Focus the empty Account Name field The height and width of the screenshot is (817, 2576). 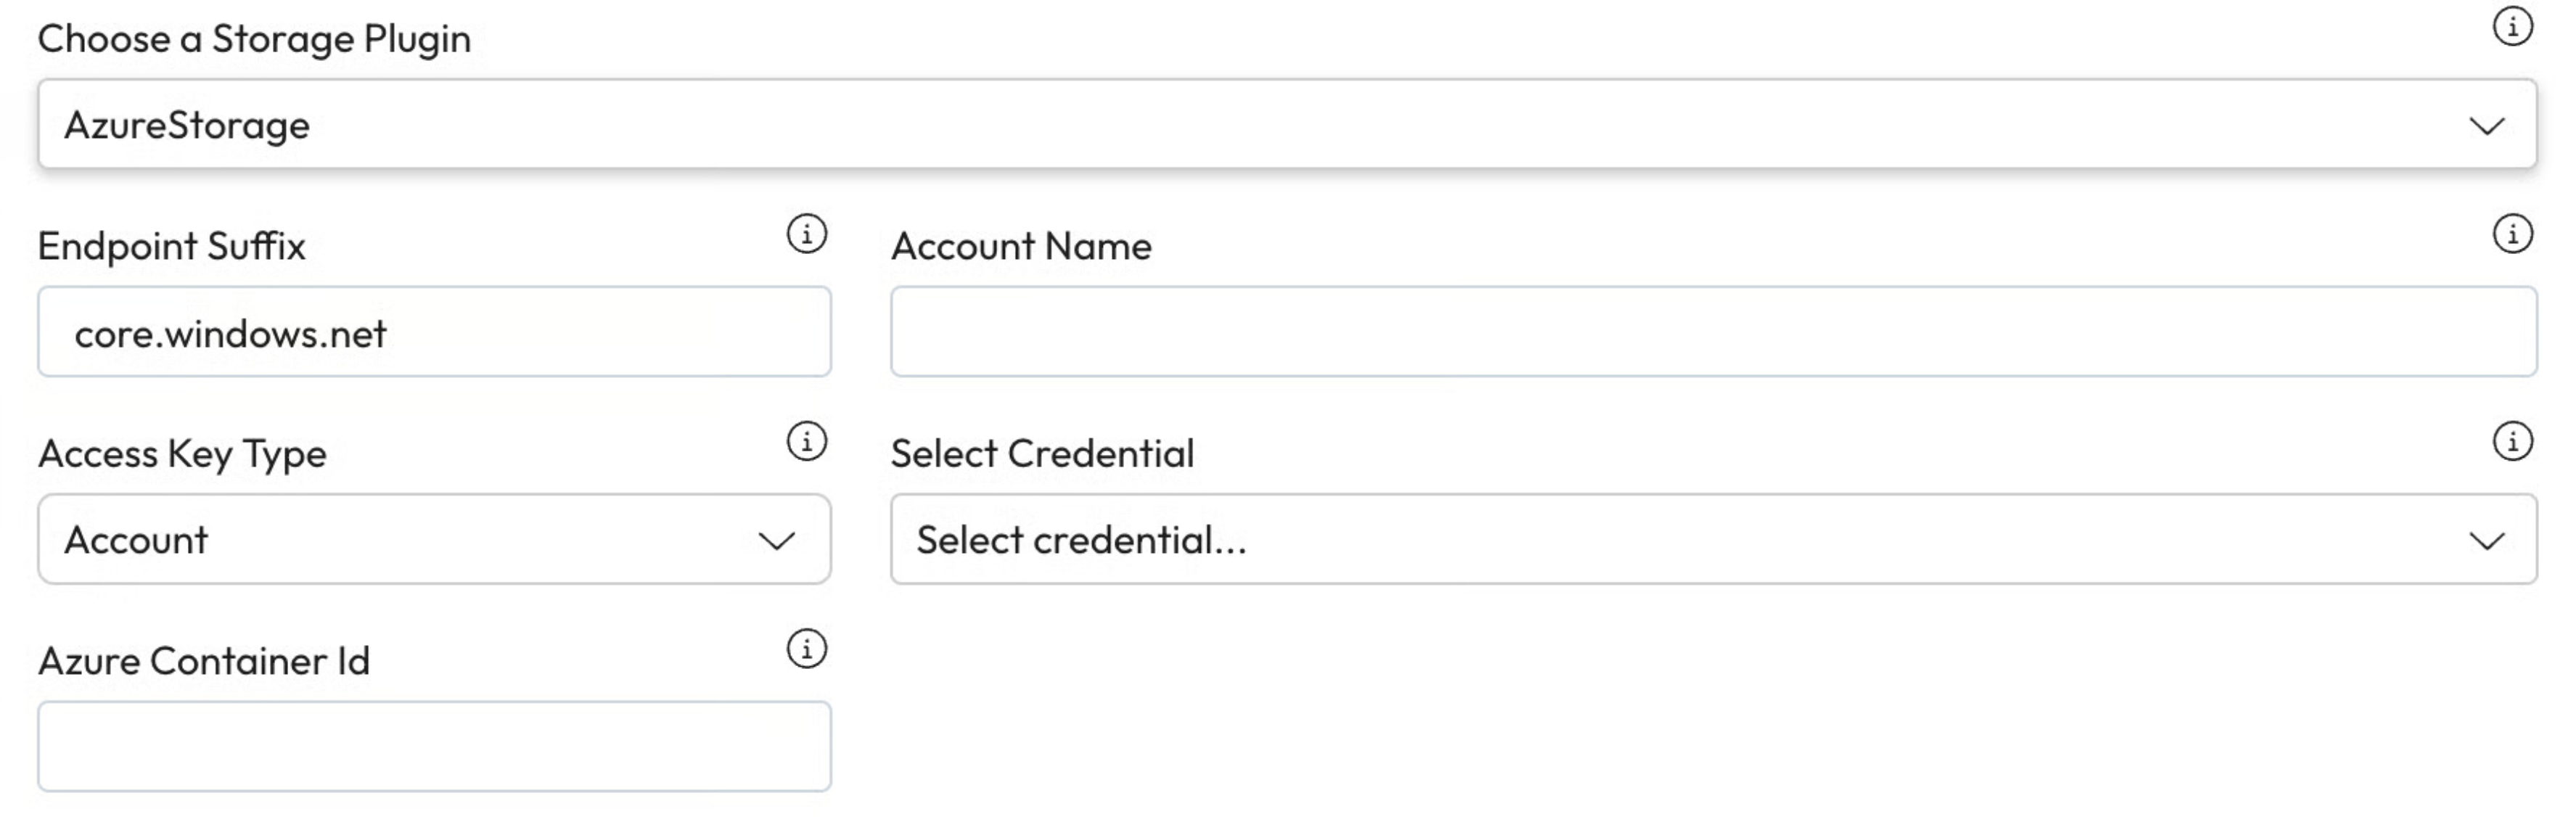[x=1712, y=332]
